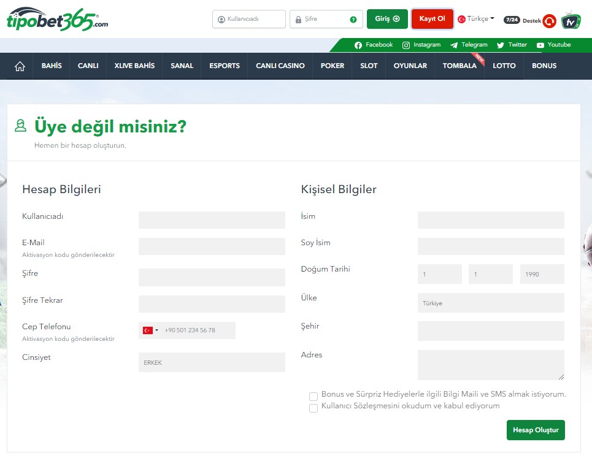Click the home icon in navigation bar
This screenshot has height=469, width=592.
click(x=20, y=66)
